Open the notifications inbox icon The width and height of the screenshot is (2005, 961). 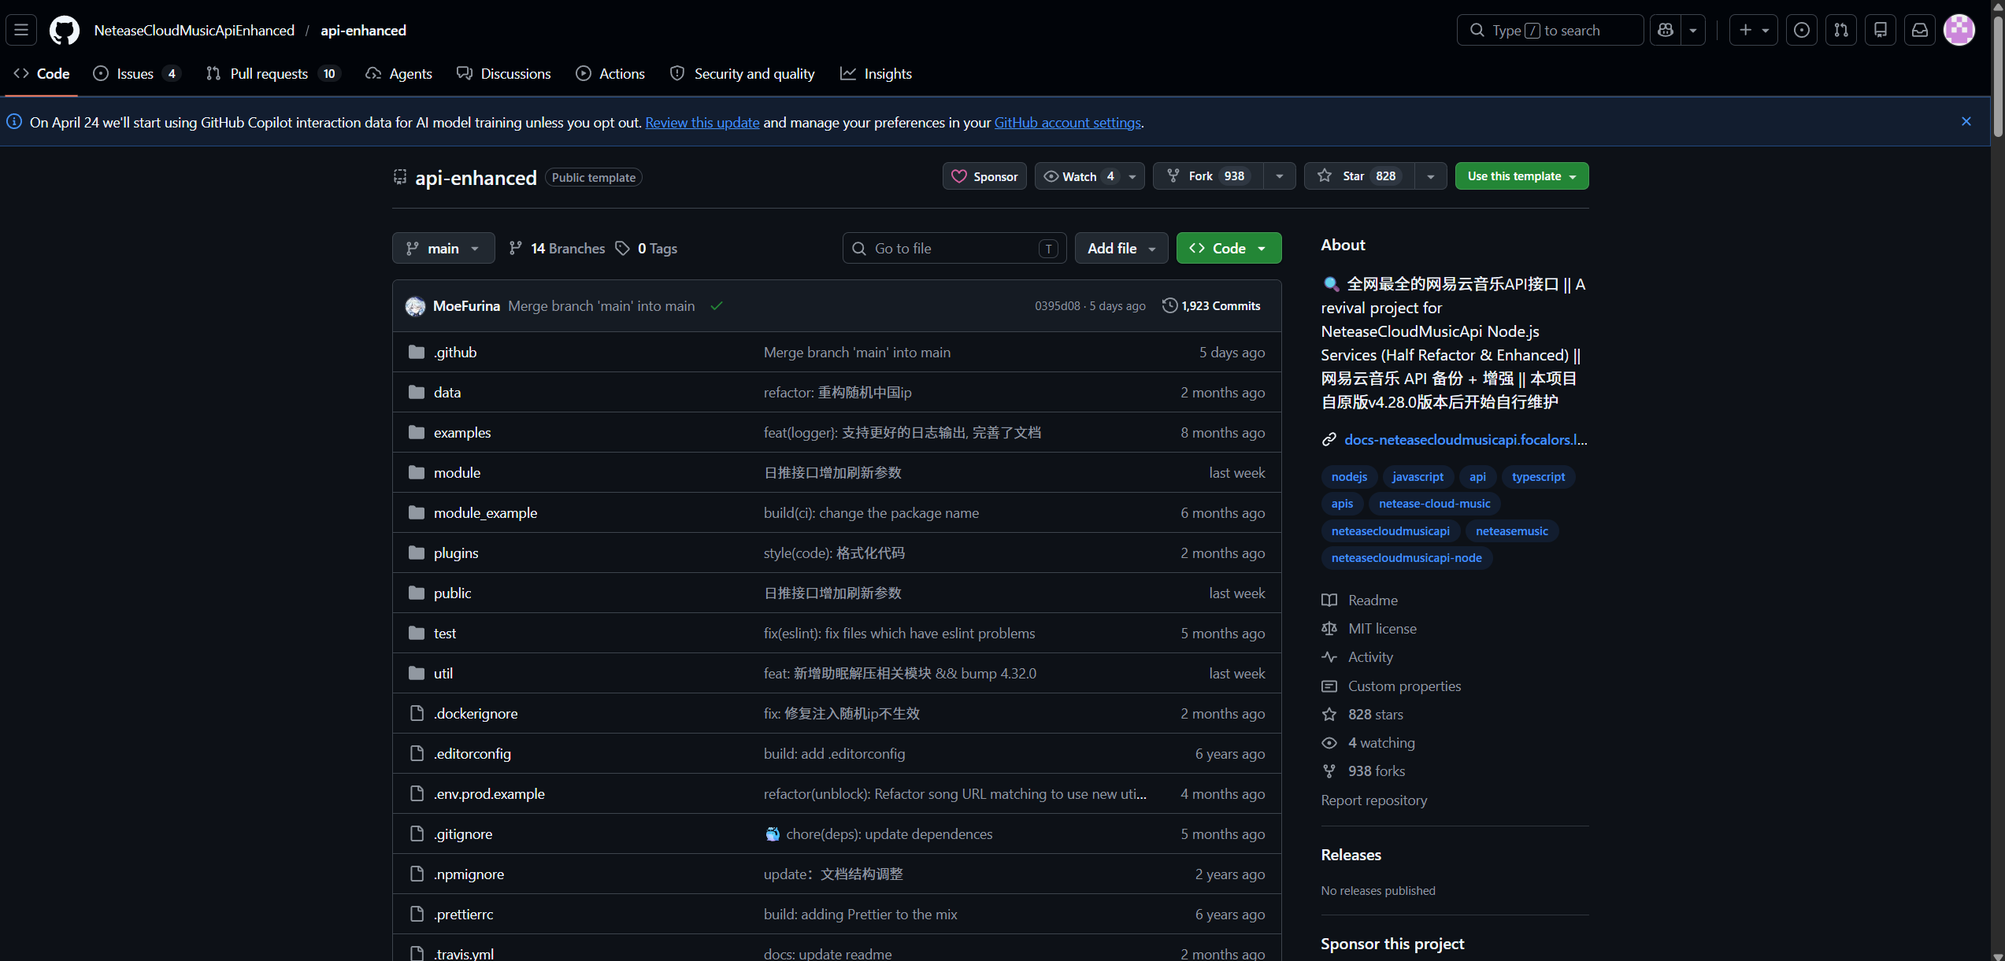[x=1920, y=30]
